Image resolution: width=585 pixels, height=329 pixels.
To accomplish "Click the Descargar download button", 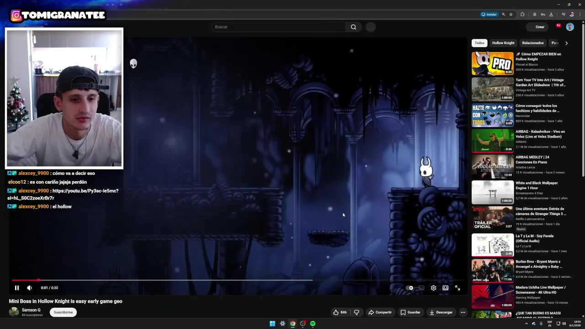I will click(x=441, y=313).
